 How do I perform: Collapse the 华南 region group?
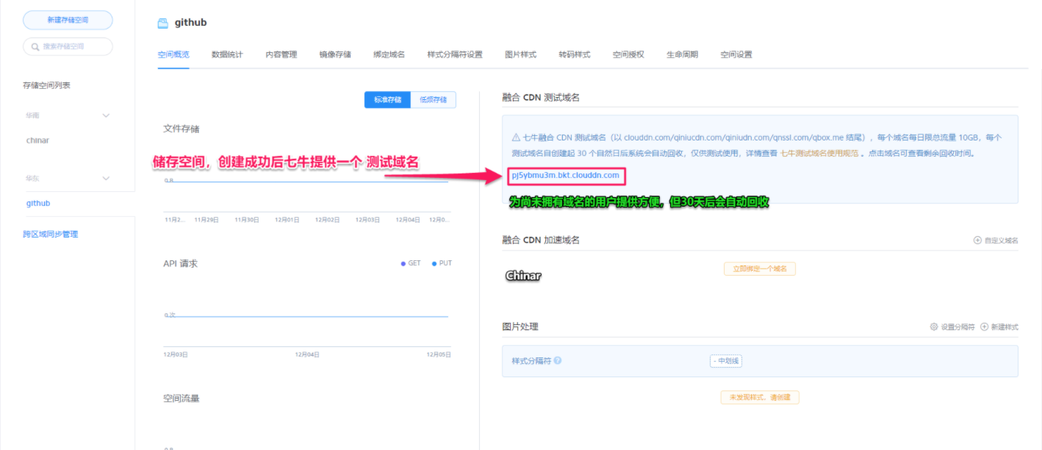click(106, 115)
